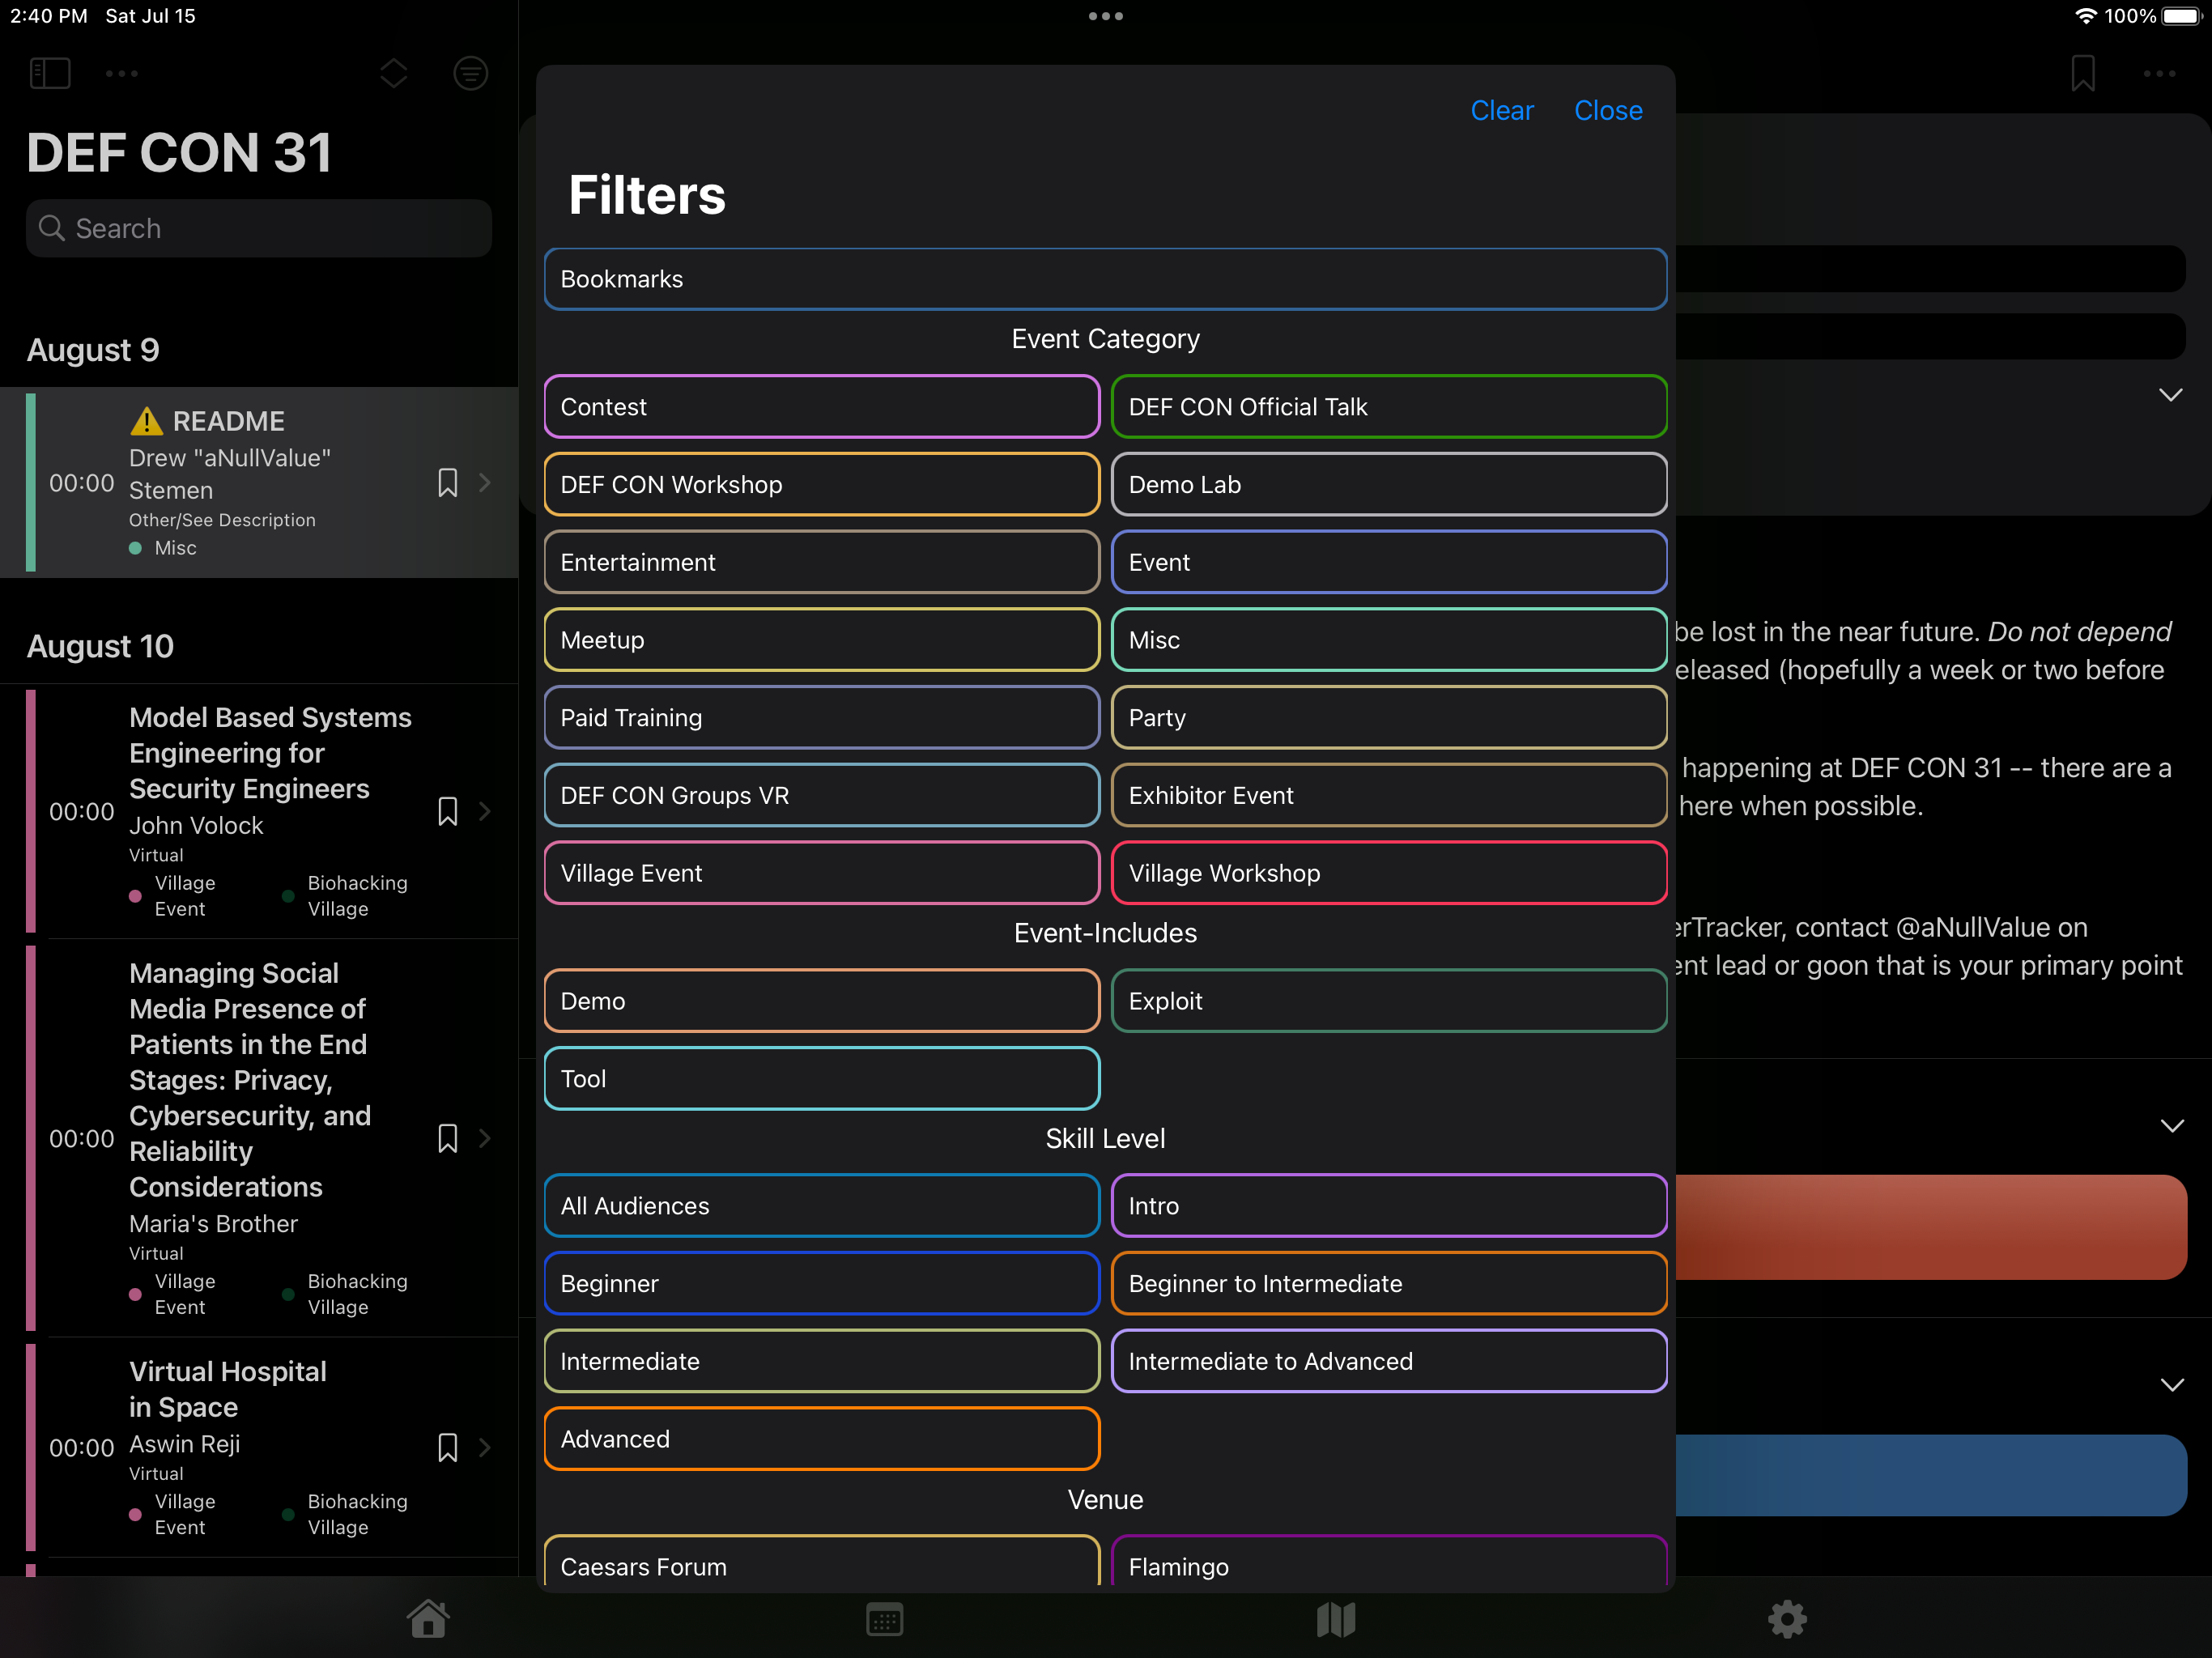Choose the Flamingo venue filter
The width and height of the screenshot is (2212, 1658).
1389,1562
